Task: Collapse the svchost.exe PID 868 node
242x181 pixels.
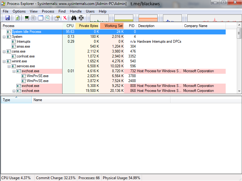Action: point(14,91)
